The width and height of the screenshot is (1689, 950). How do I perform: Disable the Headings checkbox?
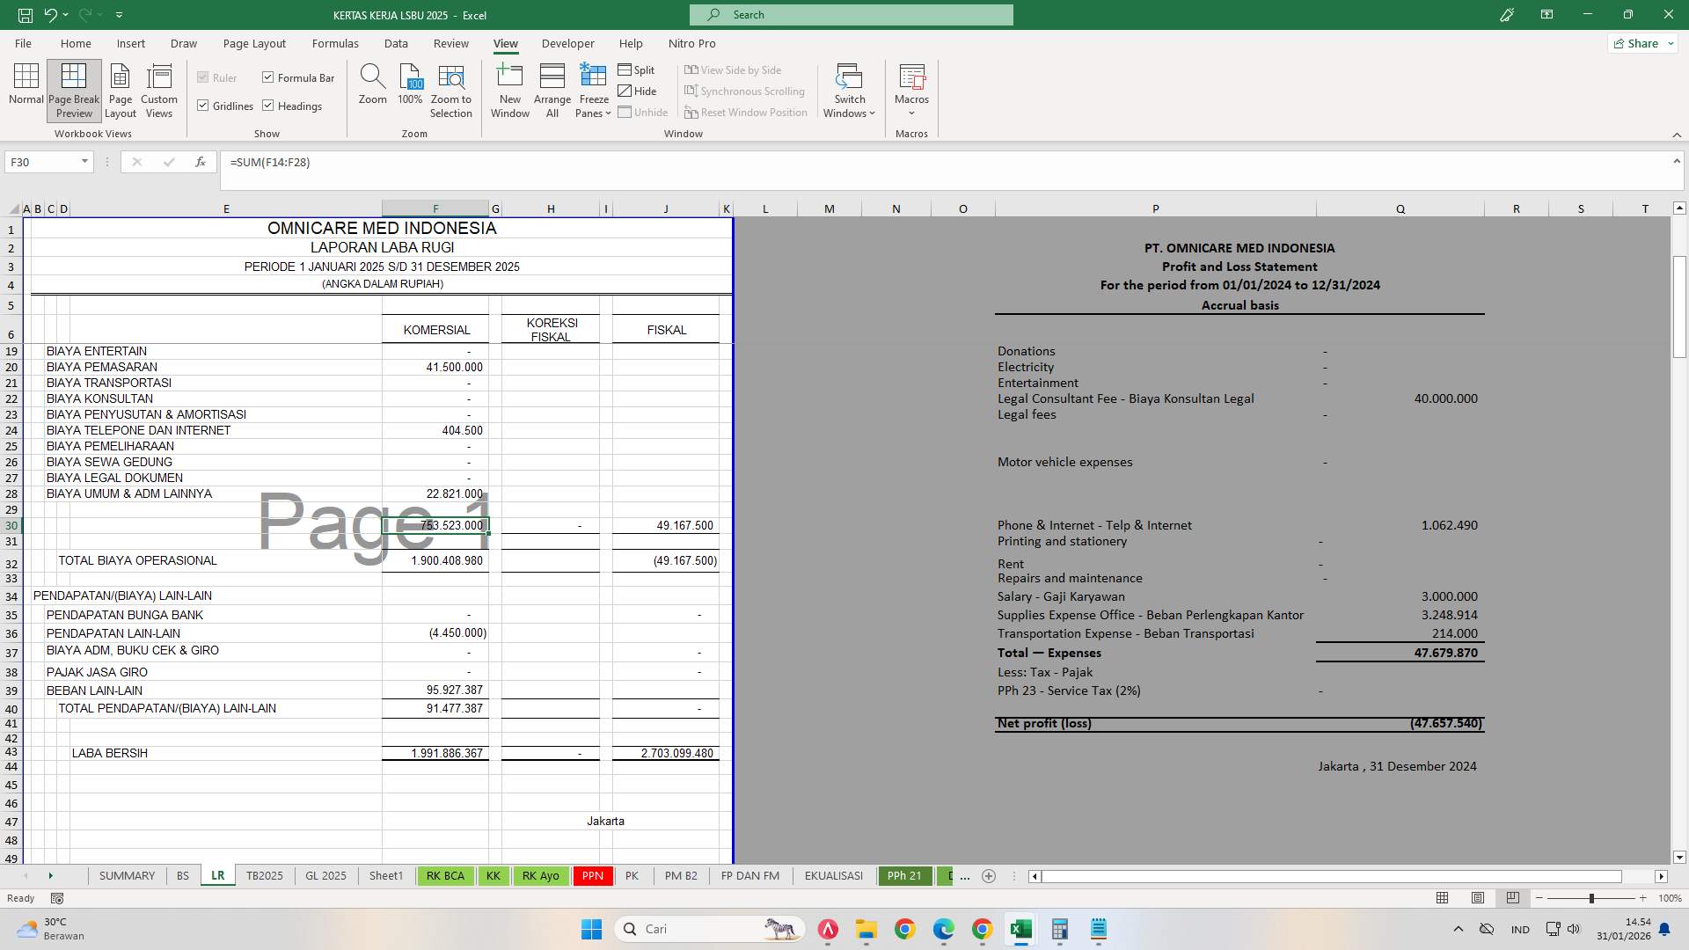(x=267, y=106)
